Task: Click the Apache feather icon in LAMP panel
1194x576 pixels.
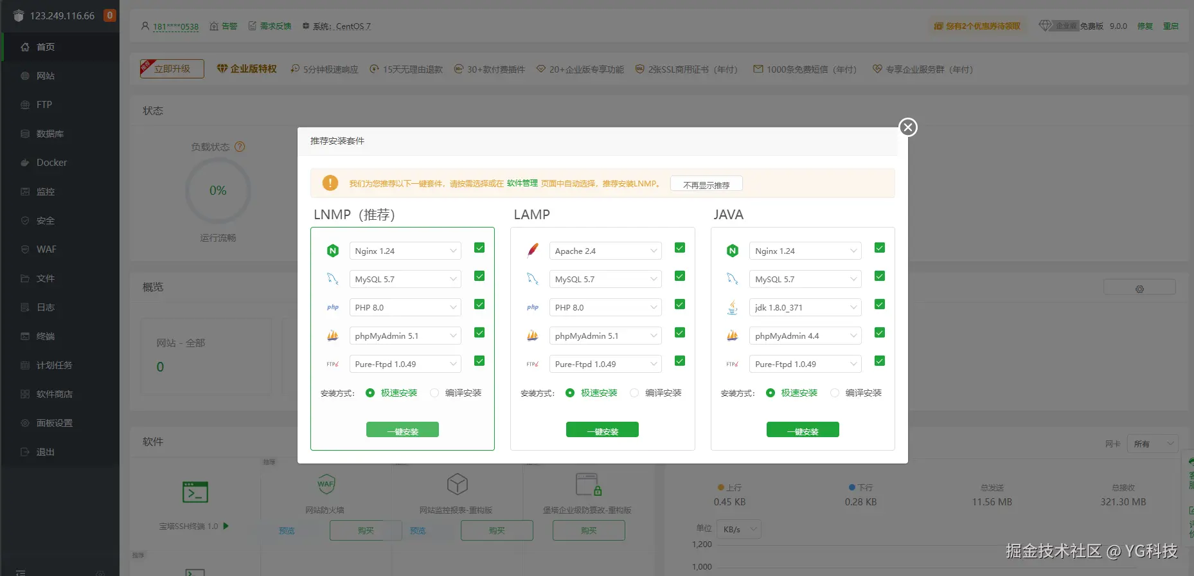Action: (x=533, y=251)
